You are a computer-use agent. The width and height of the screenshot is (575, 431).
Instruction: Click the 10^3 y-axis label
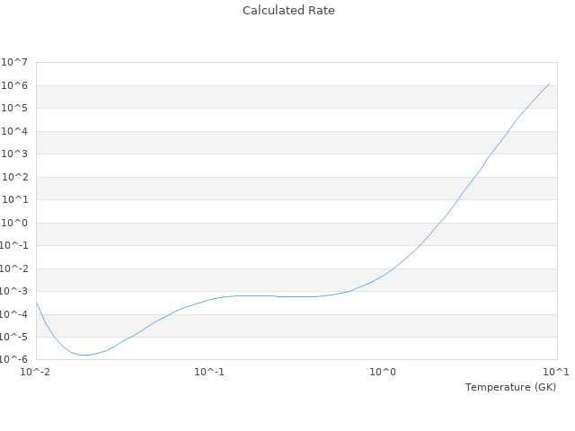pos(14,154)
